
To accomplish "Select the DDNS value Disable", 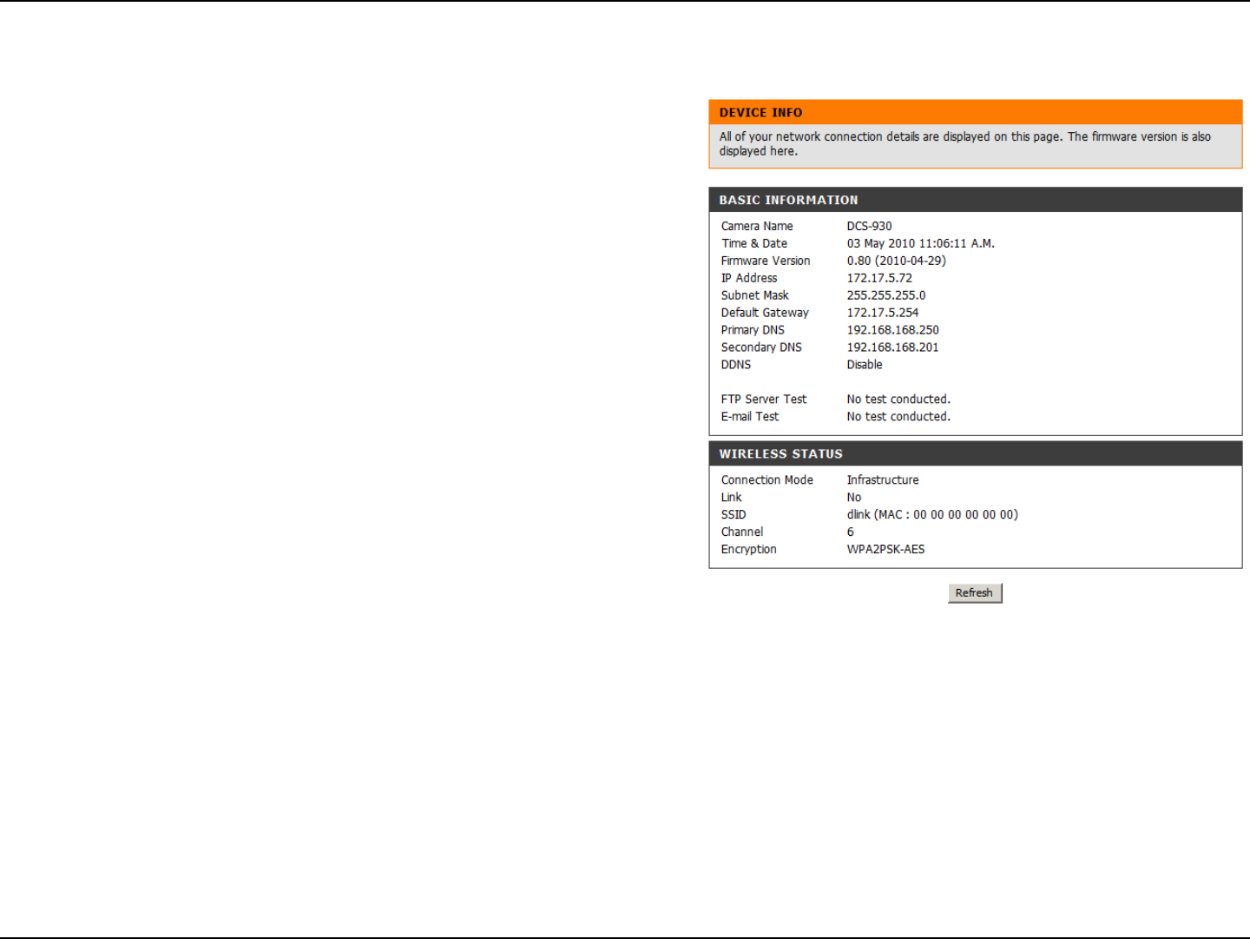I will pos(865,365).
